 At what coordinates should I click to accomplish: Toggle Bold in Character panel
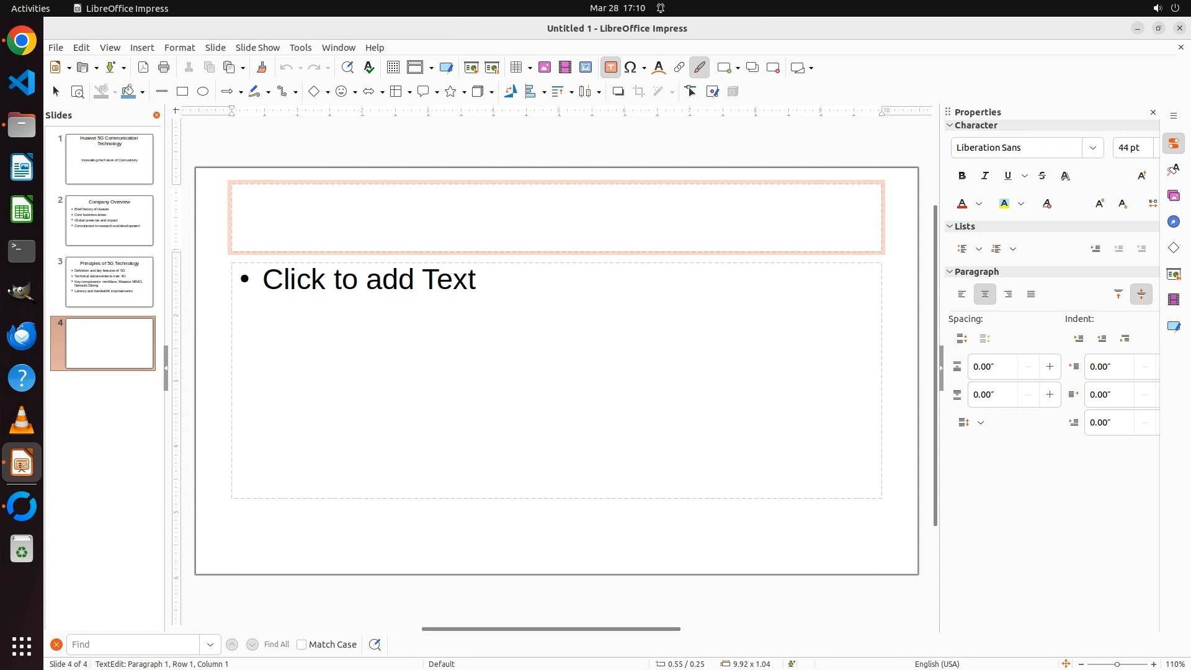(x=962, y=176)
